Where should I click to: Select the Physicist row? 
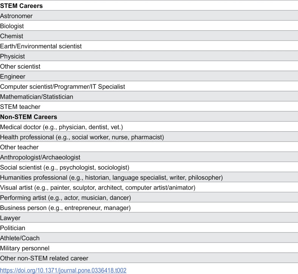click(x=149, y=56)
